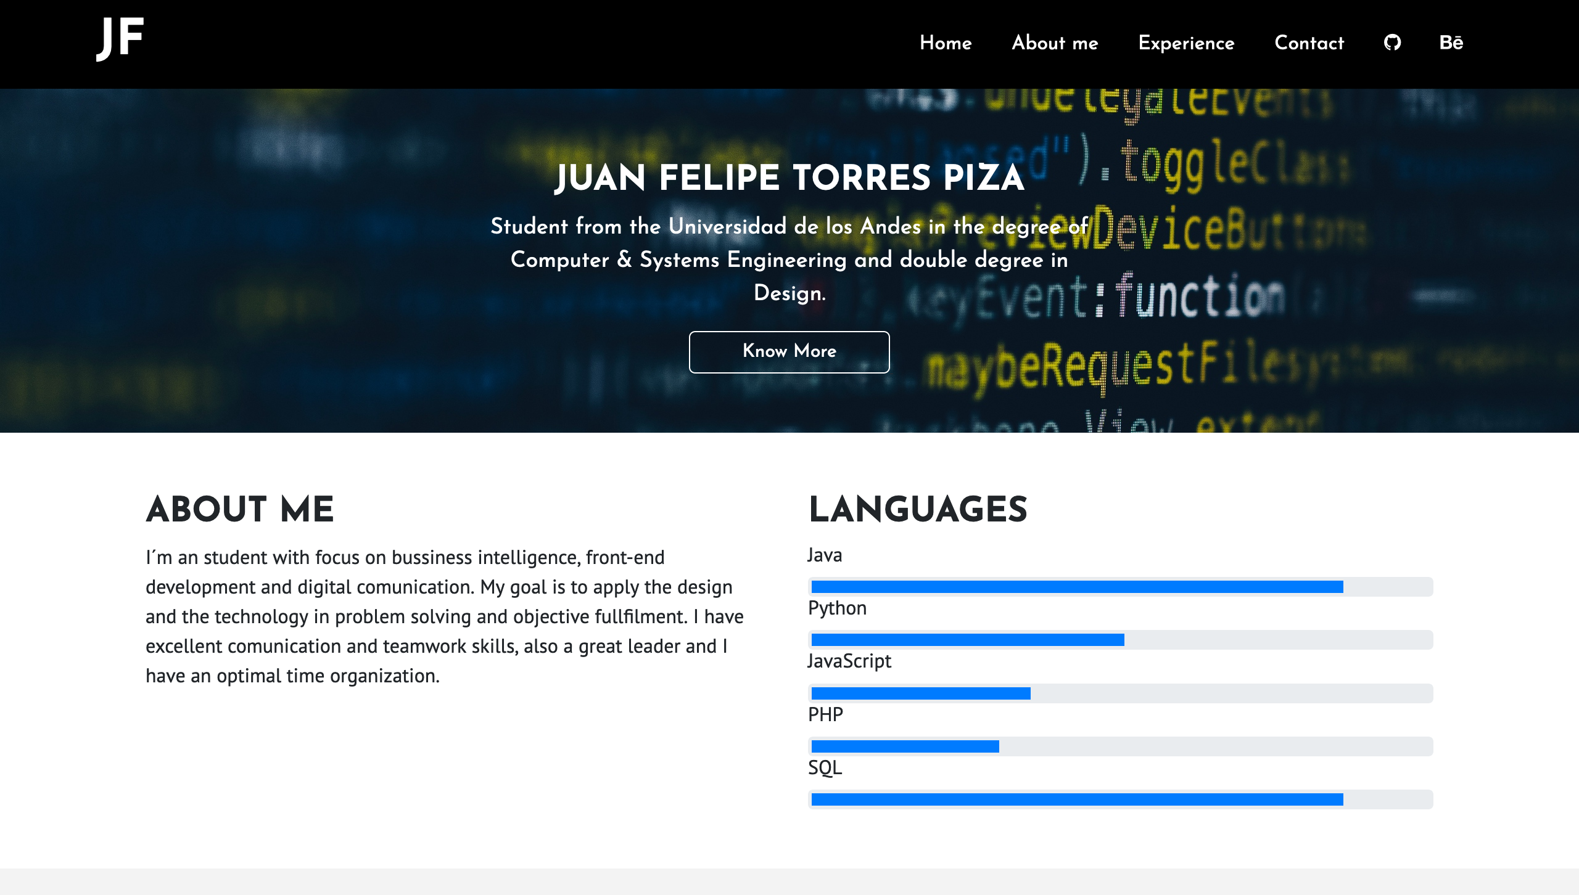Screen dimensions: 1579x895
Task: Go to the Home nav item
Action: click(x=946, y=43)
